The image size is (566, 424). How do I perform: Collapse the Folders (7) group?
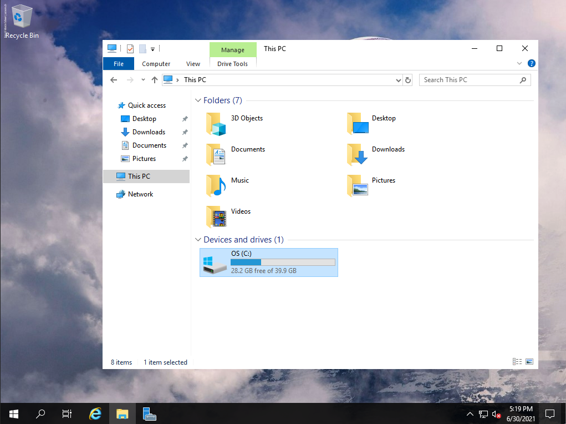tap(198, 100)
